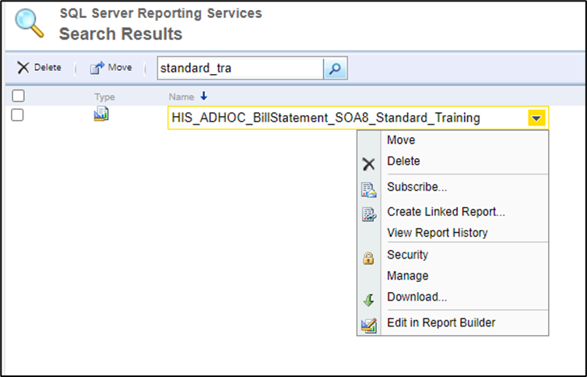The image size is (587, 377).
Task: Toggle the select-all checkbox in header
Action: pos(19,96)
